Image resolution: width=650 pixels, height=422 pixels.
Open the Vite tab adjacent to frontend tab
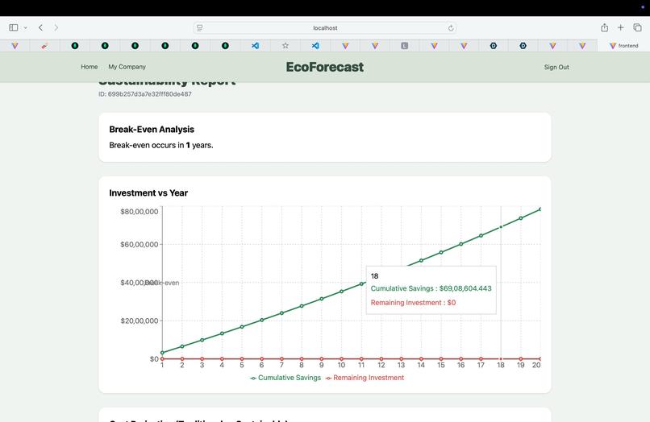[582, 46]
